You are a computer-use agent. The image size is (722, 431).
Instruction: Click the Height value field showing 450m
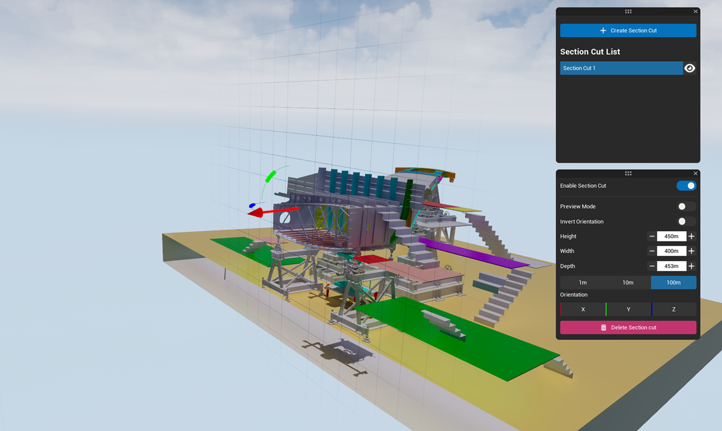click(x=671, y=236)
